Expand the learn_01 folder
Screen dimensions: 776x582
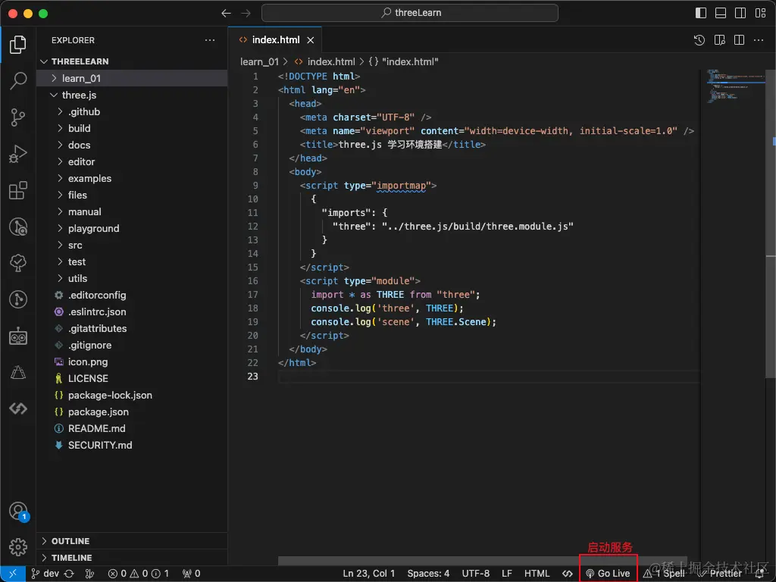[81, 78]
